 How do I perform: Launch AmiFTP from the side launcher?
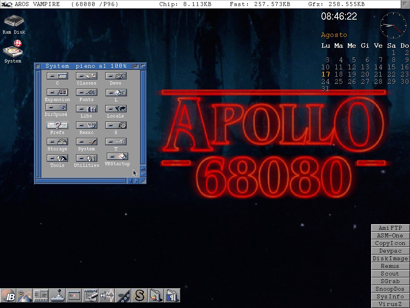(x=390, y=228)
